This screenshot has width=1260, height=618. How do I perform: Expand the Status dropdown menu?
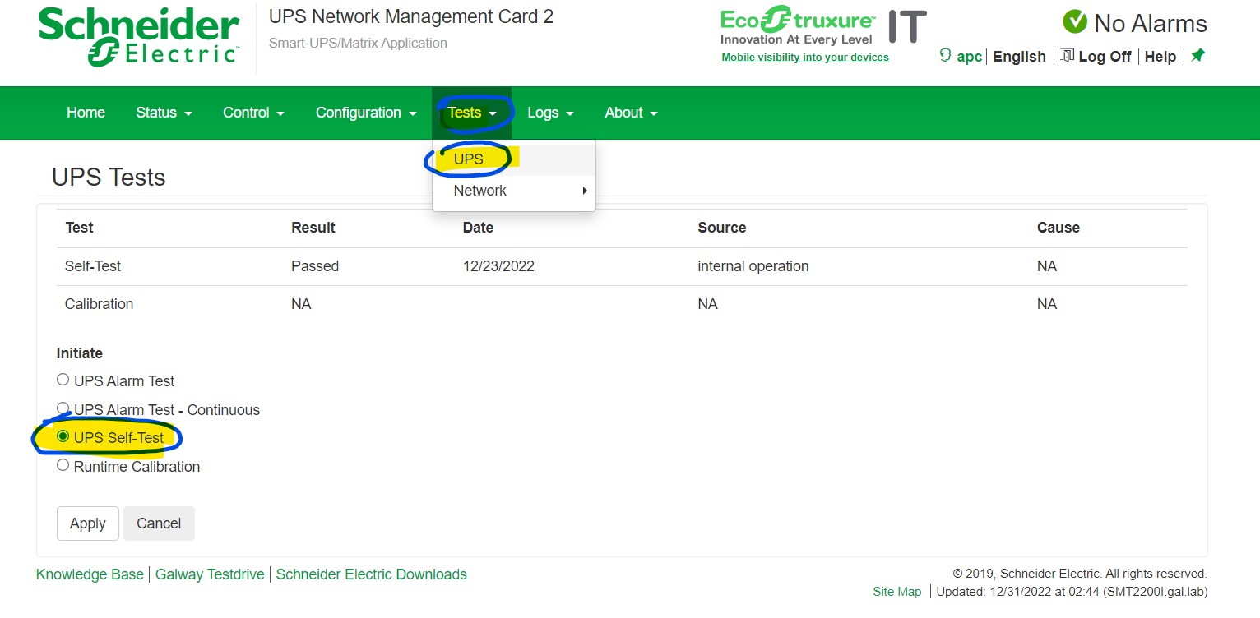tap(164, 113)
